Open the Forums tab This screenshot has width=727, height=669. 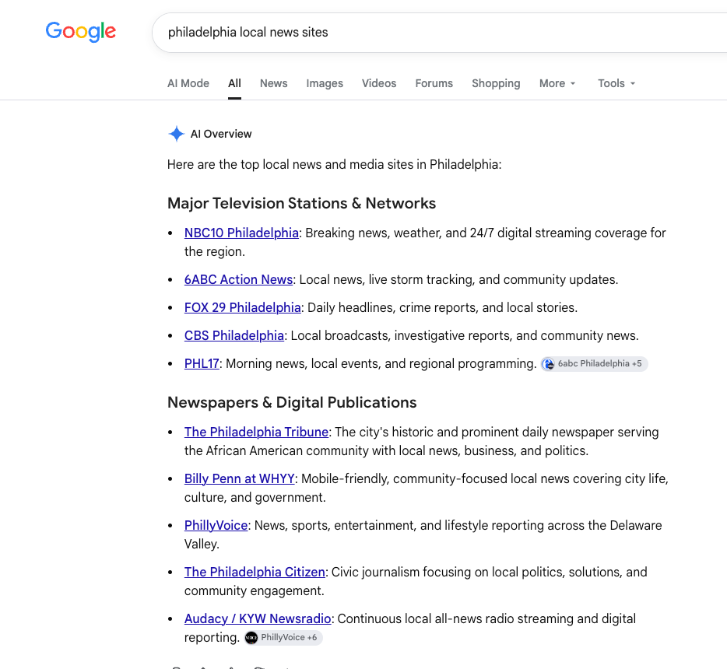[x=434, y=83]
